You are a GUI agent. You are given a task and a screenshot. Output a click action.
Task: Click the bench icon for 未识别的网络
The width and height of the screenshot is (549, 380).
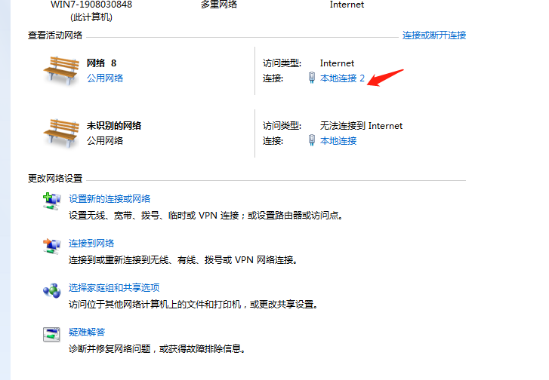point(60,133)
